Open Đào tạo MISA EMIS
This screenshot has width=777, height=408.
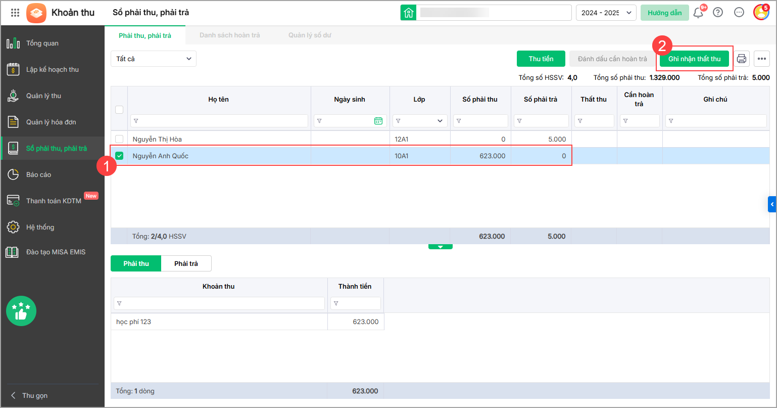tap(53, 252)
